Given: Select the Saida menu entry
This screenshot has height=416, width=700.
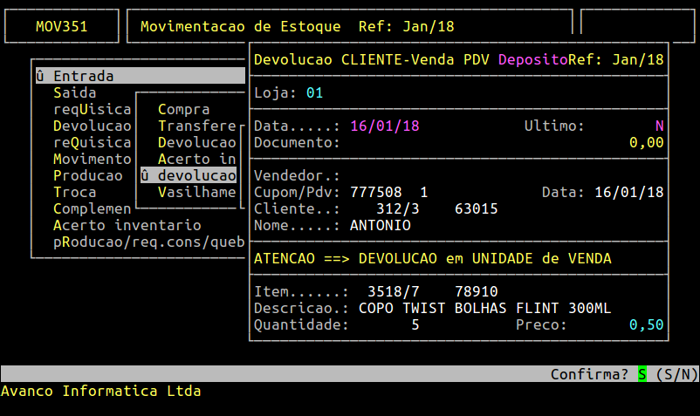Looking at the screenshot, I should tap(74, 92).
